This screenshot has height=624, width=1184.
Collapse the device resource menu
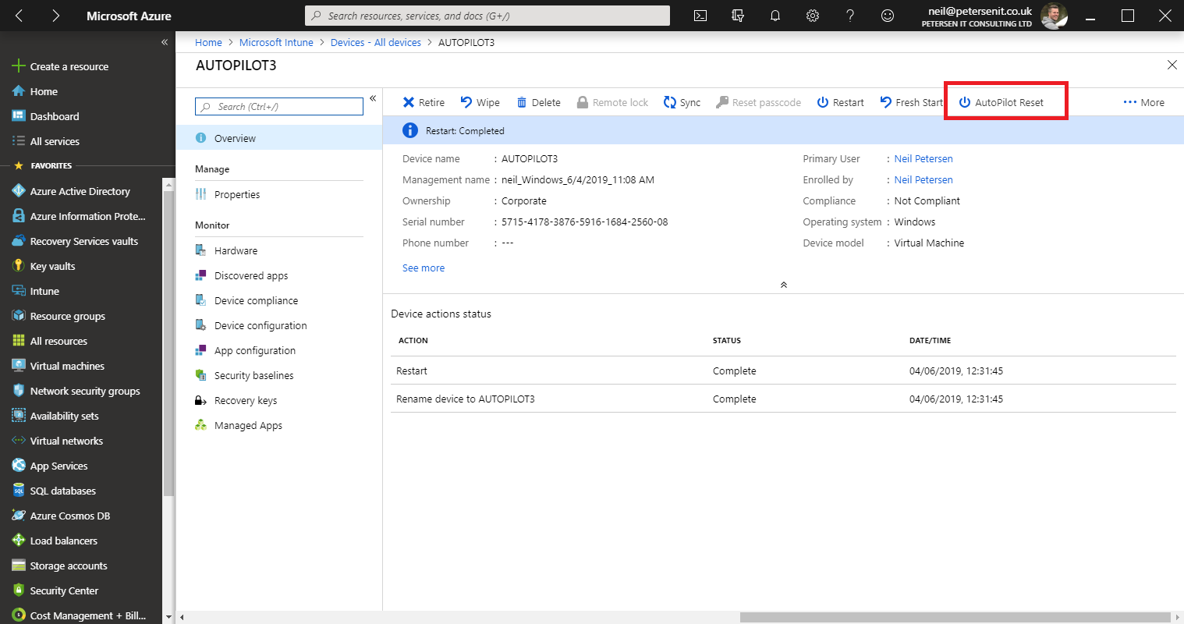[373, 98]
